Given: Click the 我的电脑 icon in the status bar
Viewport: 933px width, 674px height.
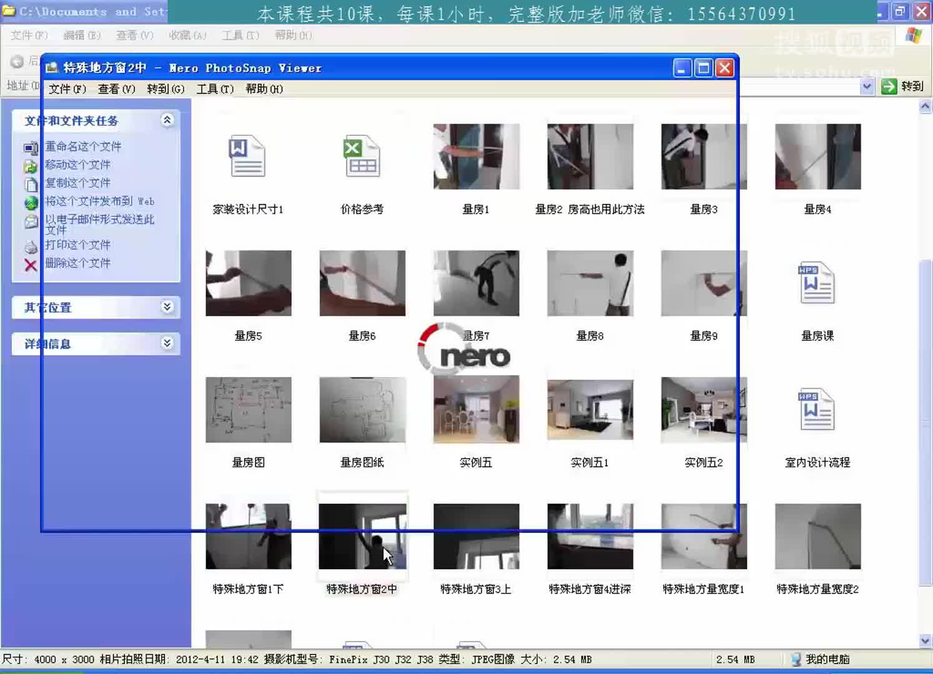Looking at the screenshot, I should (x=796, y=659).
